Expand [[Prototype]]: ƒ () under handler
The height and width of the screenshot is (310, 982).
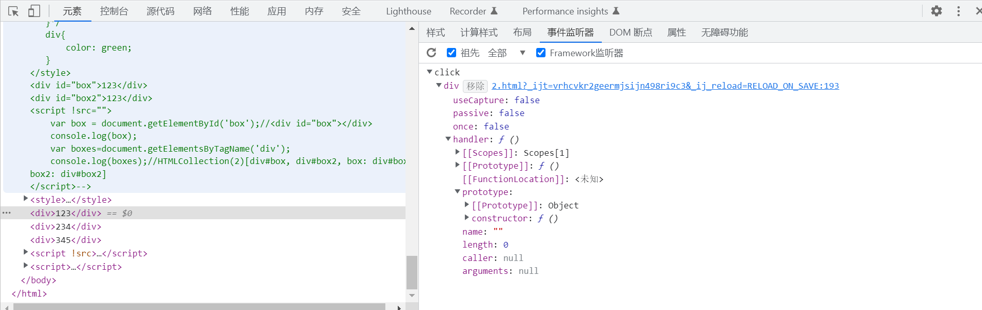click(x=457, y=165)
